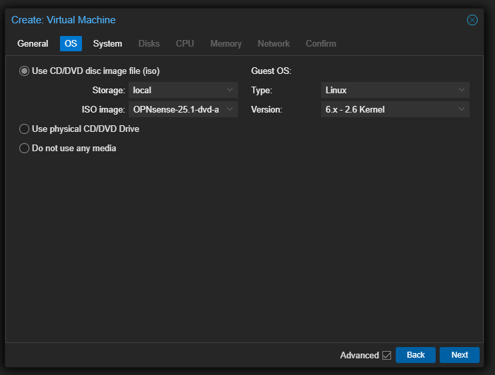
Task: Open the Guest OS Type dropdown arrow
Action: 462,91
